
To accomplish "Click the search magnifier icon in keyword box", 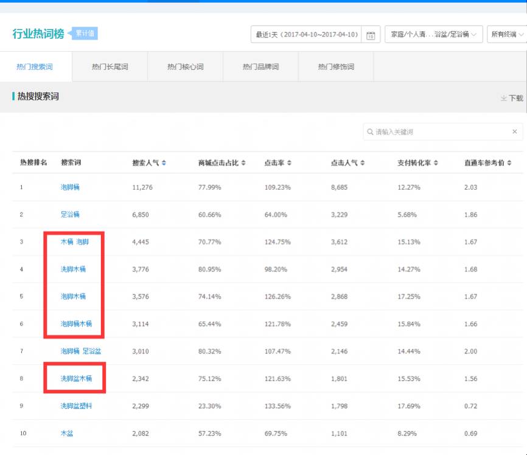I will pyautogui.click(x=370, y=132).
